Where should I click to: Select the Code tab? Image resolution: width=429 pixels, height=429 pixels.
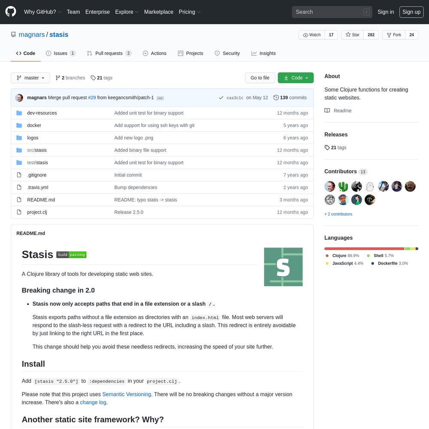(x=26, y=53)
